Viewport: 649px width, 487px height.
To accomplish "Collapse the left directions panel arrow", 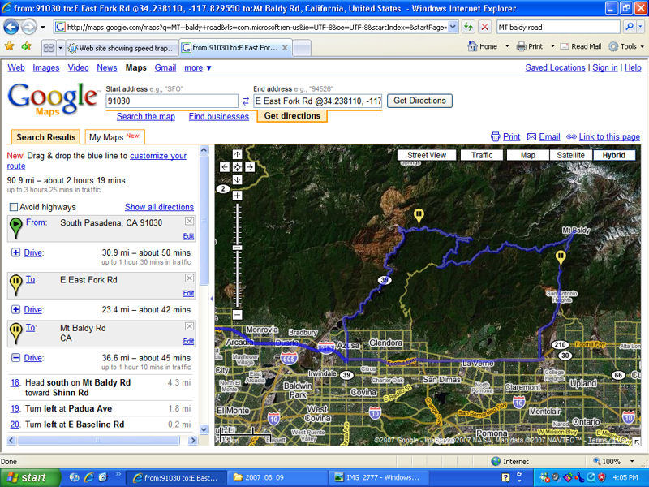I will pyautogui.click(x=212, y=298).
